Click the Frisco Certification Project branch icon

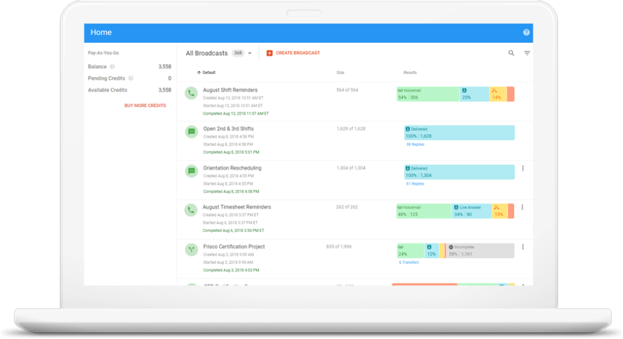(x=191, y=250)
